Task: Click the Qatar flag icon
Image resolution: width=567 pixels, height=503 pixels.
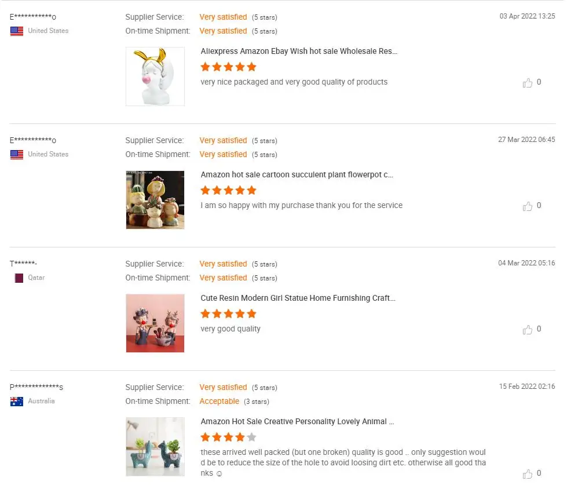Action: click(x=19, y=278)
